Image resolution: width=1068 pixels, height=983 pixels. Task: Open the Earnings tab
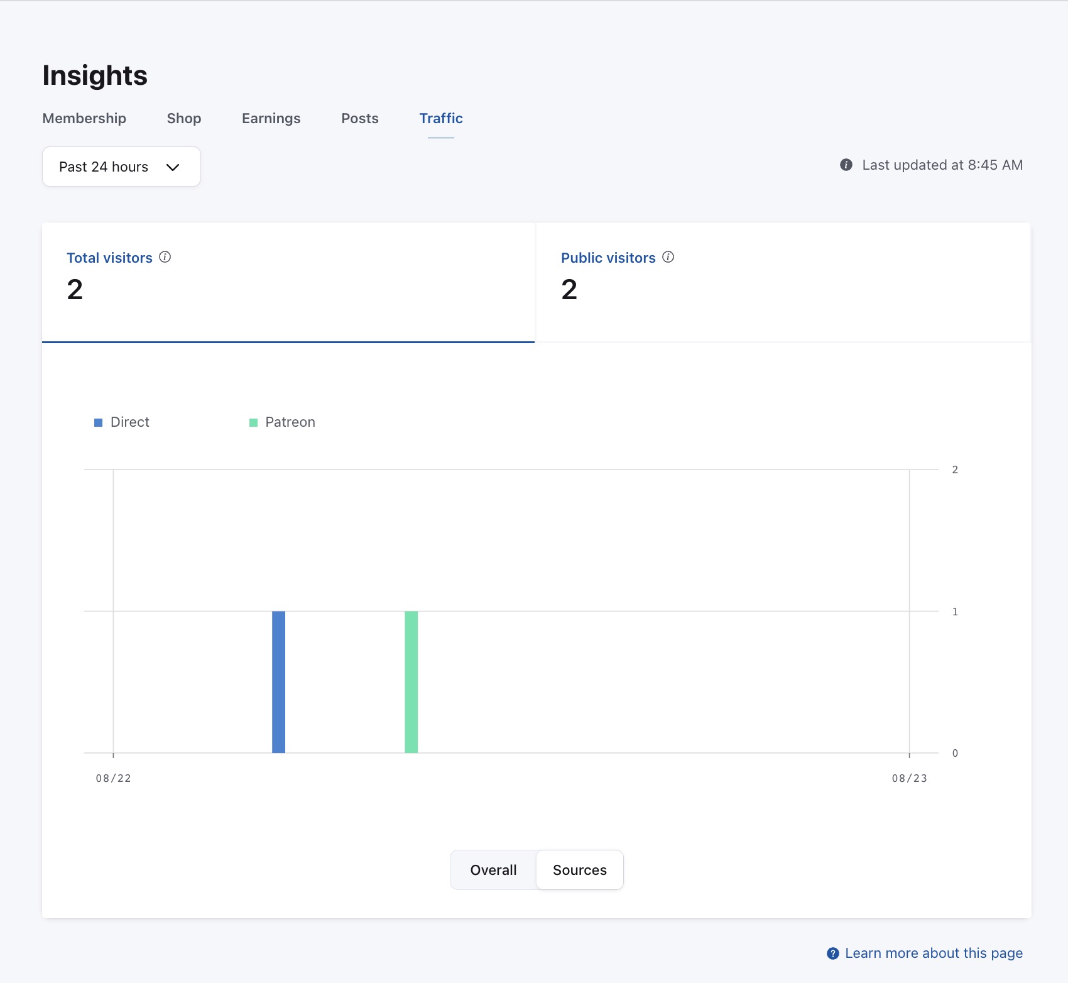tap(271, 118)
